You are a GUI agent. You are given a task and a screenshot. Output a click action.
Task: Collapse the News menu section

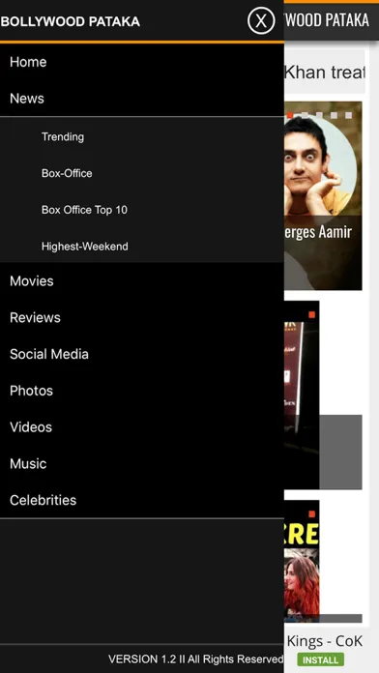(x=142, y=99)
